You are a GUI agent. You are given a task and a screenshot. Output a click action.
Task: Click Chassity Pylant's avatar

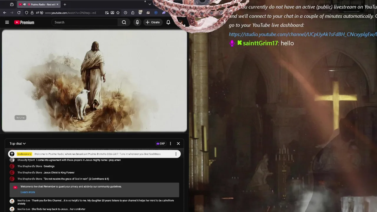(12, 160)
